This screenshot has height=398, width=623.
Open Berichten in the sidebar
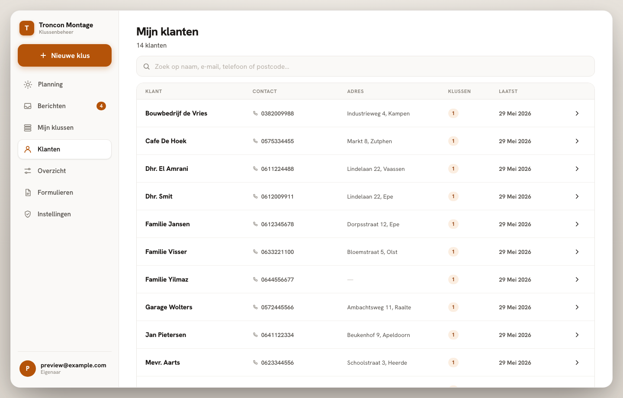pos(64,106)
